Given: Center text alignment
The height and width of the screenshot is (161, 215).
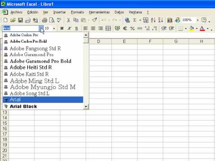Looking at the screenshot, I should [x=93, y=28].
